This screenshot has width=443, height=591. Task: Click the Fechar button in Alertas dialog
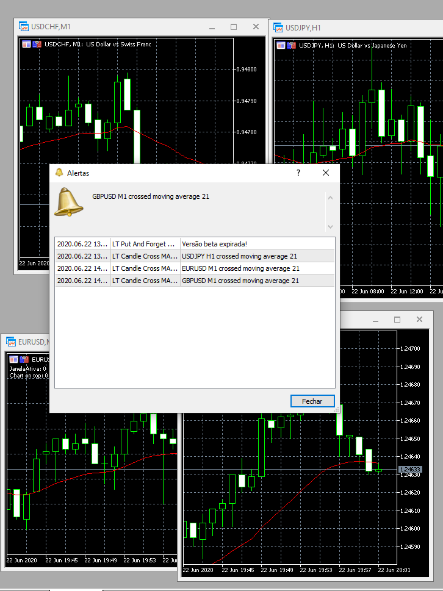[x=312, y=401]
